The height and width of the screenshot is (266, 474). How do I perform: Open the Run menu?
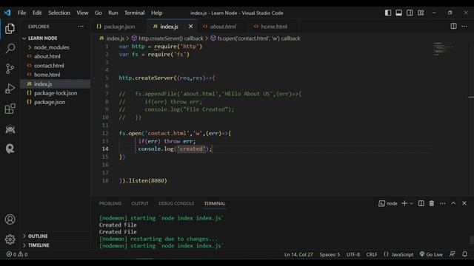pos(113,13)
